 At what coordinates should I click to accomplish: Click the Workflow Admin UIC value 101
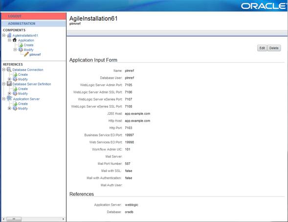coord(128,149)
